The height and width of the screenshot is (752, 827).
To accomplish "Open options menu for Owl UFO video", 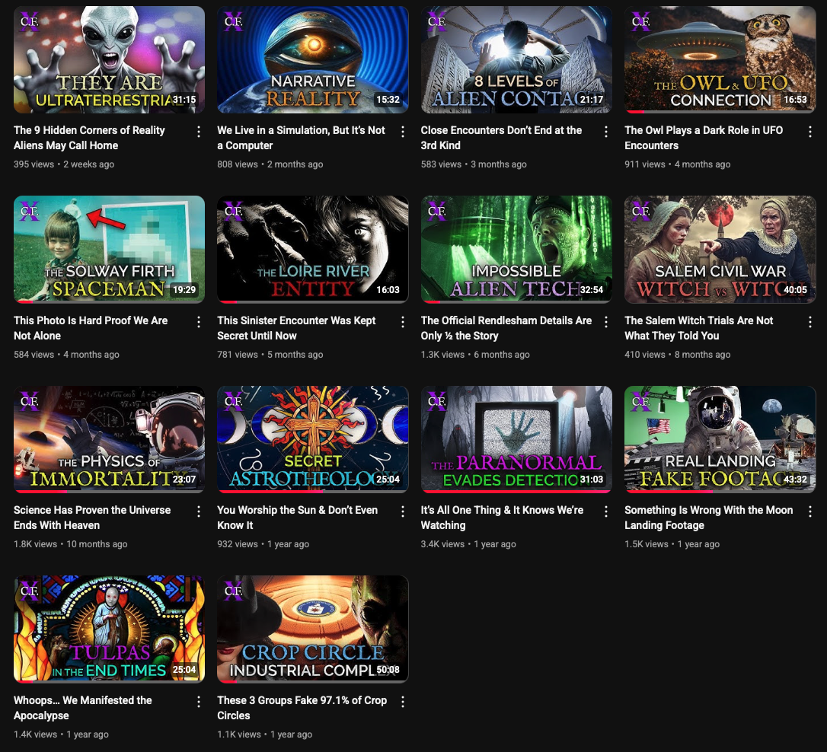I will tap(810, 132).
